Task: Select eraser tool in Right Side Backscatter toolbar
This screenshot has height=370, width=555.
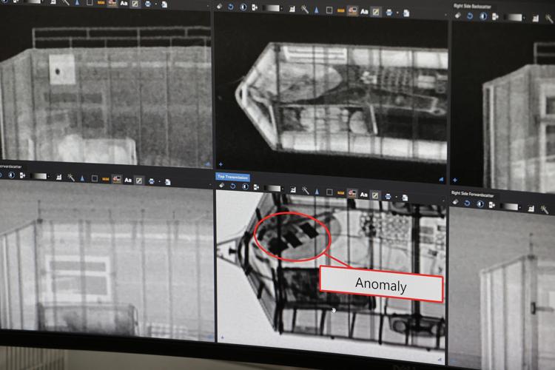Action: pyautogui.click(x=457, y=16)
